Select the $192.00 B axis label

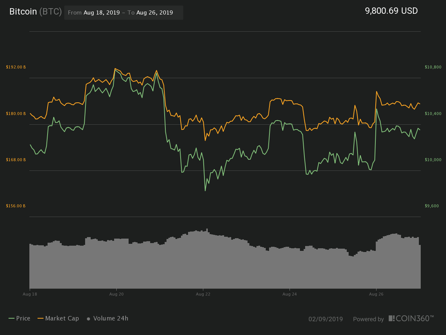click(x=15, y=67)
